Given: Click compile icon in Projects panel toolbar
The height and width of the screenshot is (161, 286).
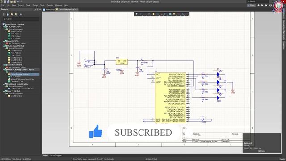Looking at the screenshot, I should tap(8, 14).
